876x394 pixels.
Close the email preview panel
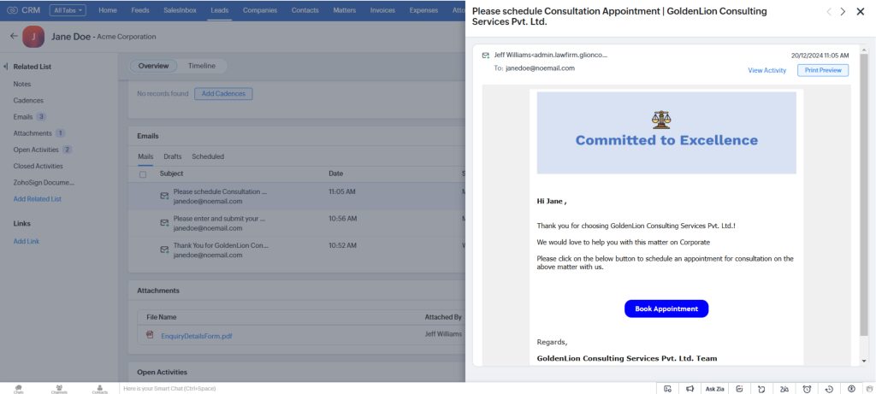(x=861, y=12)
